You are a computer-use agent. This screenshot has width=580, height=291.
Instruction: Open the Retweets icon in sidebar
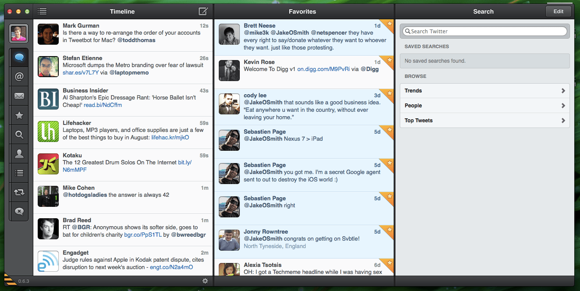[x=19, y=192]
